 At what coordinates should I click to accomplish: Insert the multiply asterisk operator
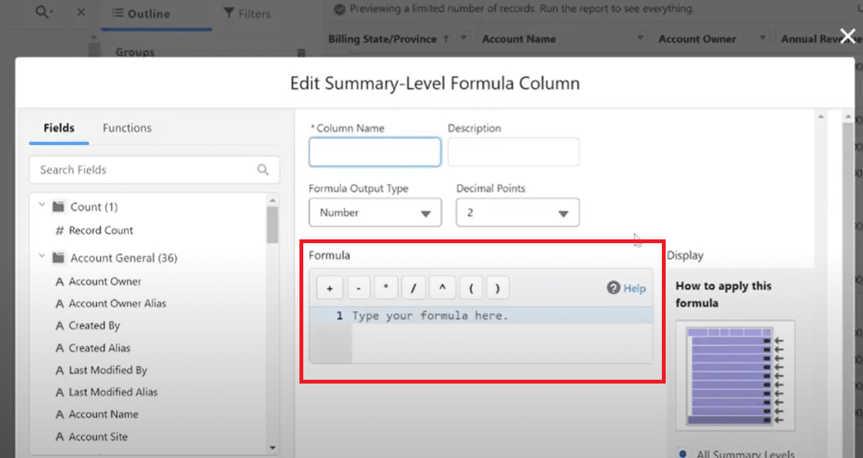pyautogui.click(x=386, y=288)
